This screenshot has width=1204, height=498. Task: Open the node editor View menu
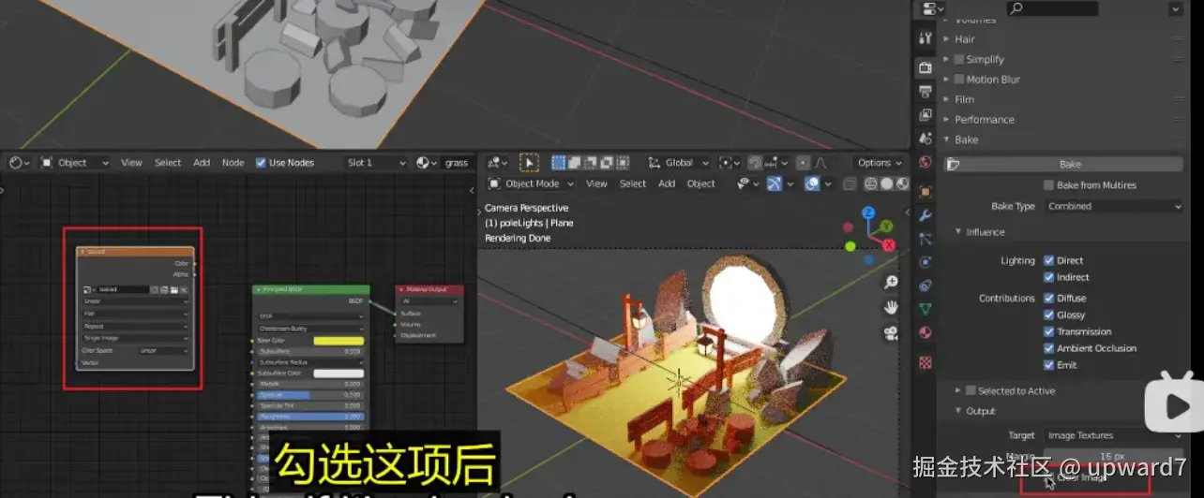131,163
